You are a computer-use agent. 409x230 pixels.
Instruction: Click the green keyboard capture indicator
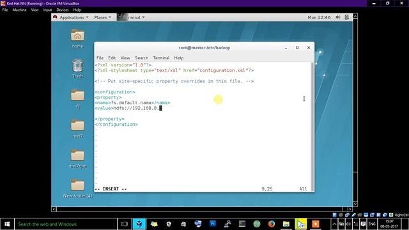[x=391, y=215]
